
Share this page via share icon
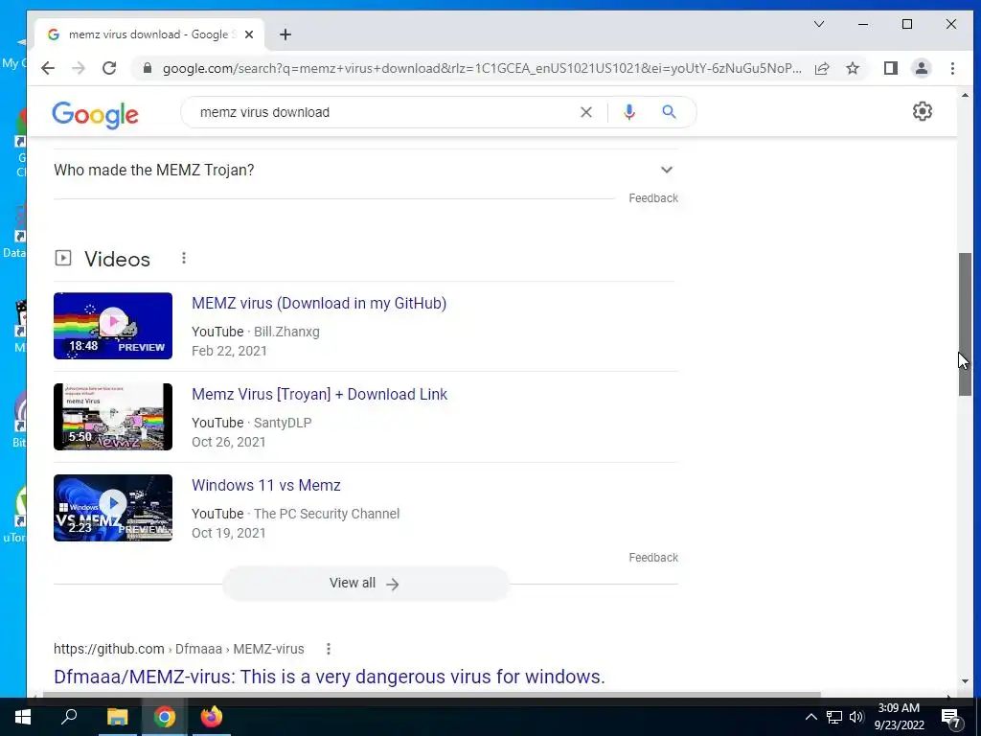click(x=822, y=68)
